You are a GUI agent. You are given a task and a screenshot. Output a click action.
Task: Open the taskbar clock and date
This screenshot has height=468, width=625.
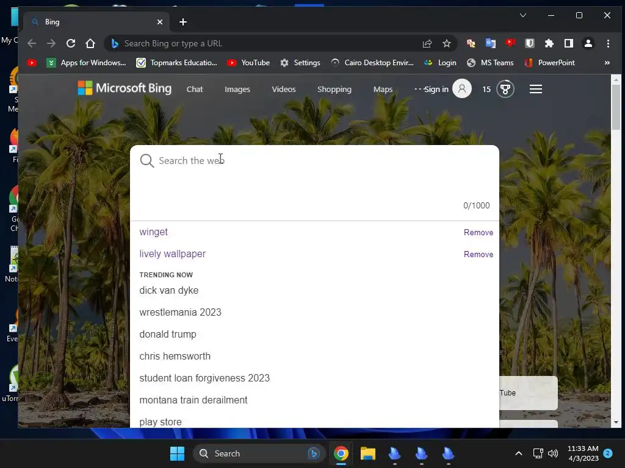(583, 453)
